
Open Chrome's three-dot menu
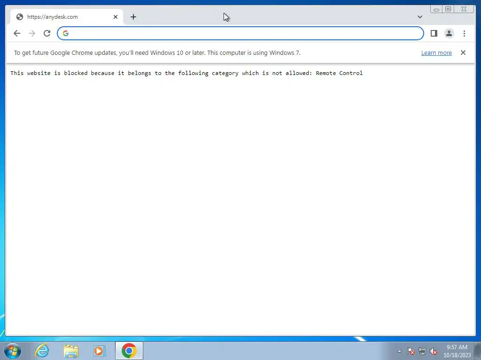pos(464,33)
